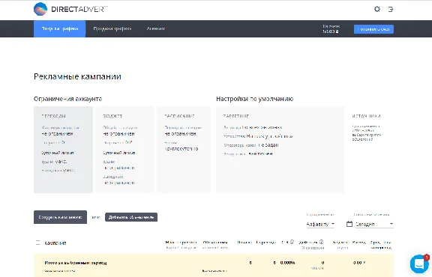Click the Создать кампанию button

60,217
